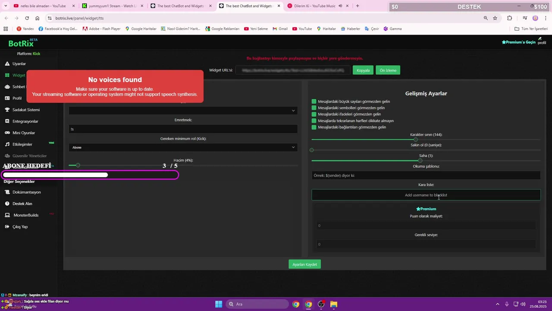Click the Dokümantasyon scroll icon
The width and height of the screenshot is (552, 311).
(x=7, y=192)
